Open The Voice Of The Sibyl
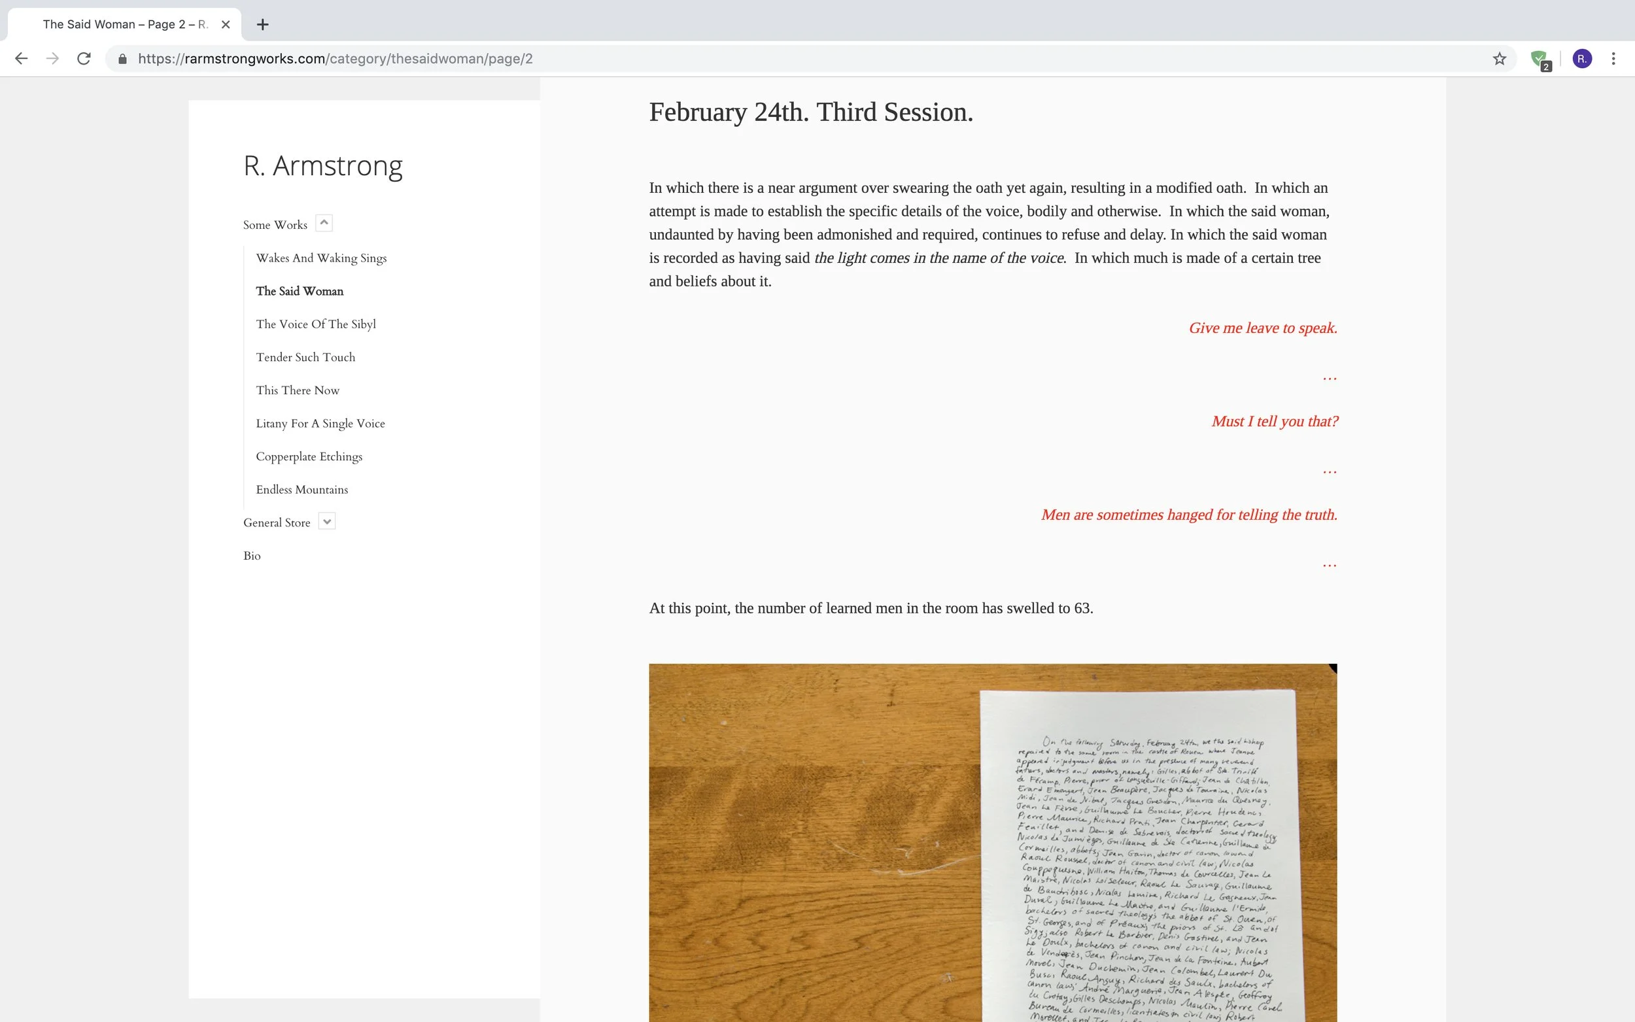 [x=316, y=324]
